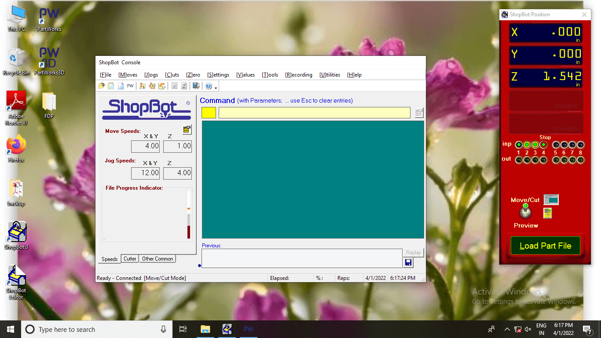Open the [J]ogs menu
Image resolution: width=601 pixels, height=338 pixels.
point(151,75)
